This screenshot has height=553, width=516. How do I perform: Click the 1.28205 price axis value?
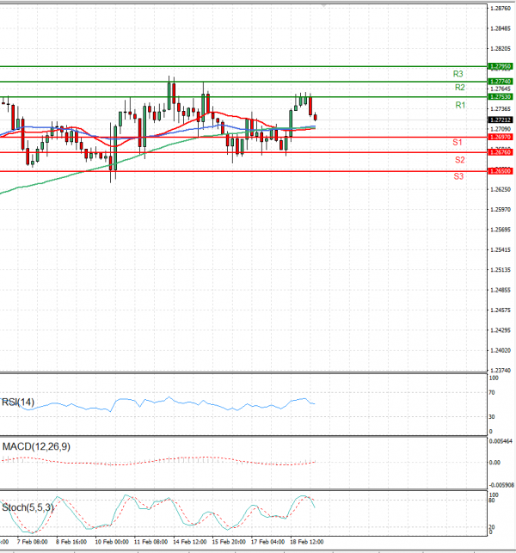[501, 48]
